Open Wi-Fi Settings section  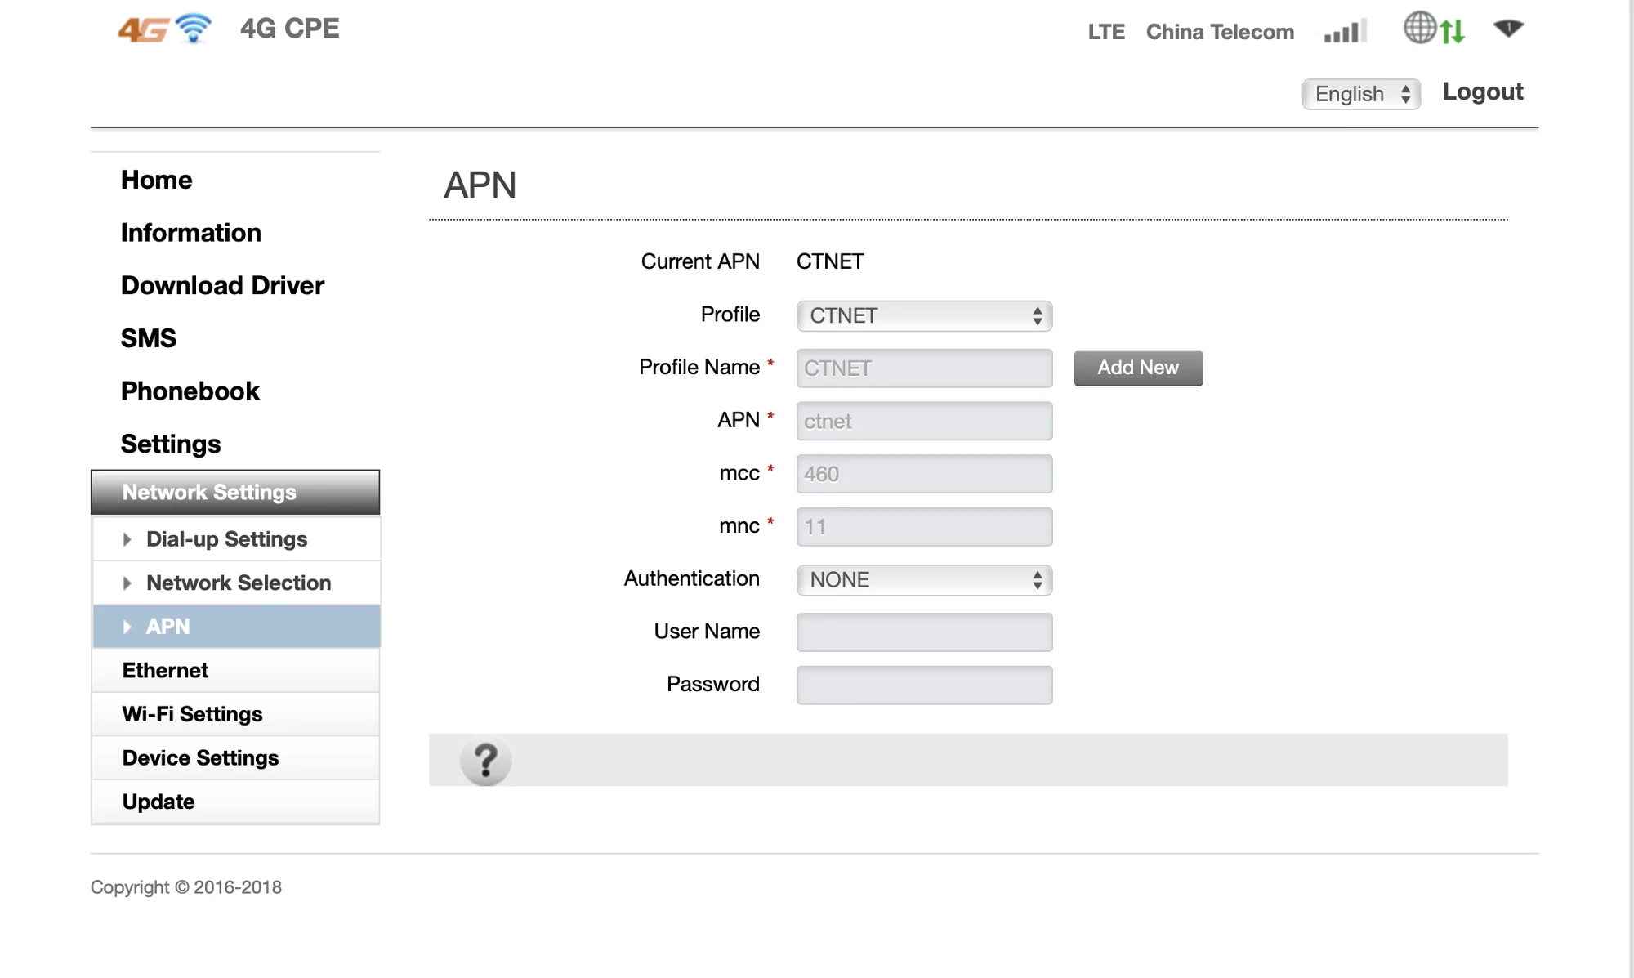click(236, 714)
